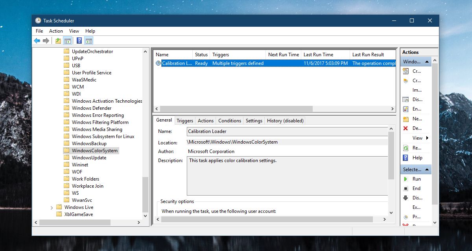Sort by the Next Run Time column
The height and width of the screenshot is (251, 472).
point(284,55)
